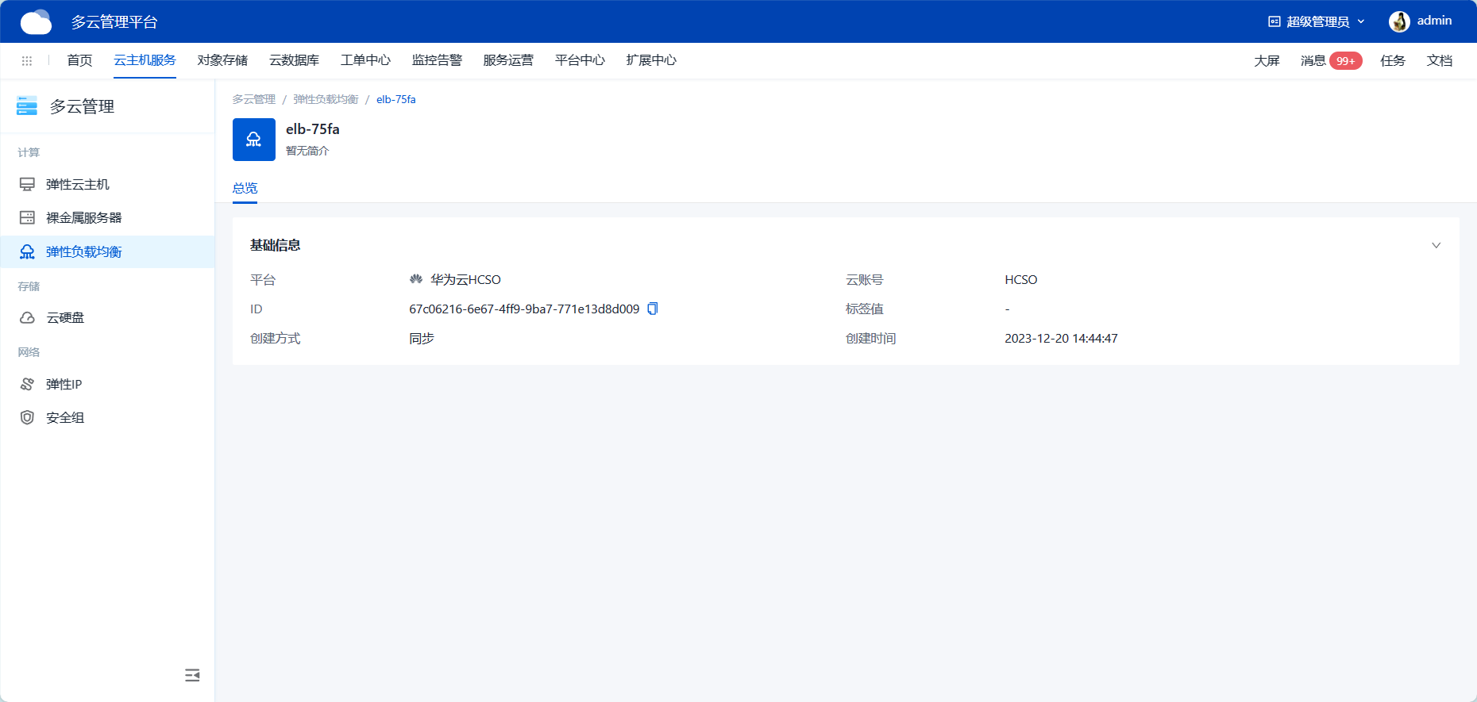Click the 标签值 label
The height and width of the screenshot is (702, 1477).
tap(865, 309)
